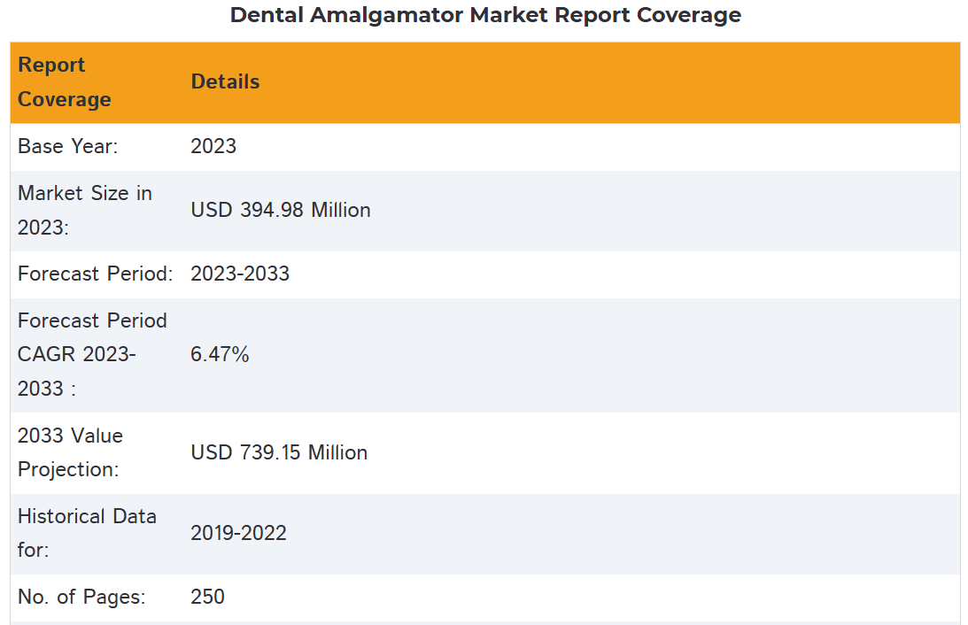Select the base year value 2023

[213, 146]
